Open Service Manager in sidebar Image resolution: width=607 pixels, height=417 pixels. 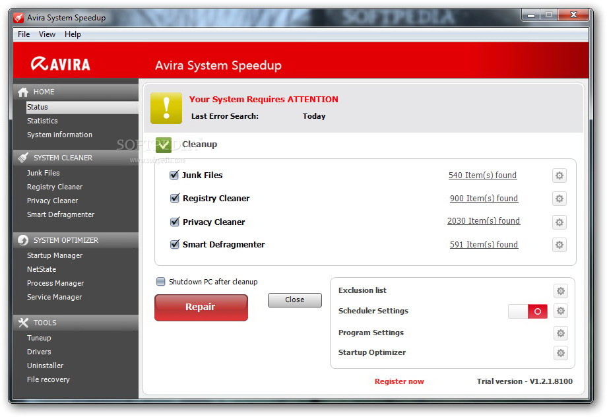[x=54, y=297]
